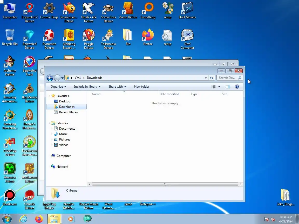299x224 pixels.
Task: Select Downloads in the navigation pane
Action: click(66, 107)
